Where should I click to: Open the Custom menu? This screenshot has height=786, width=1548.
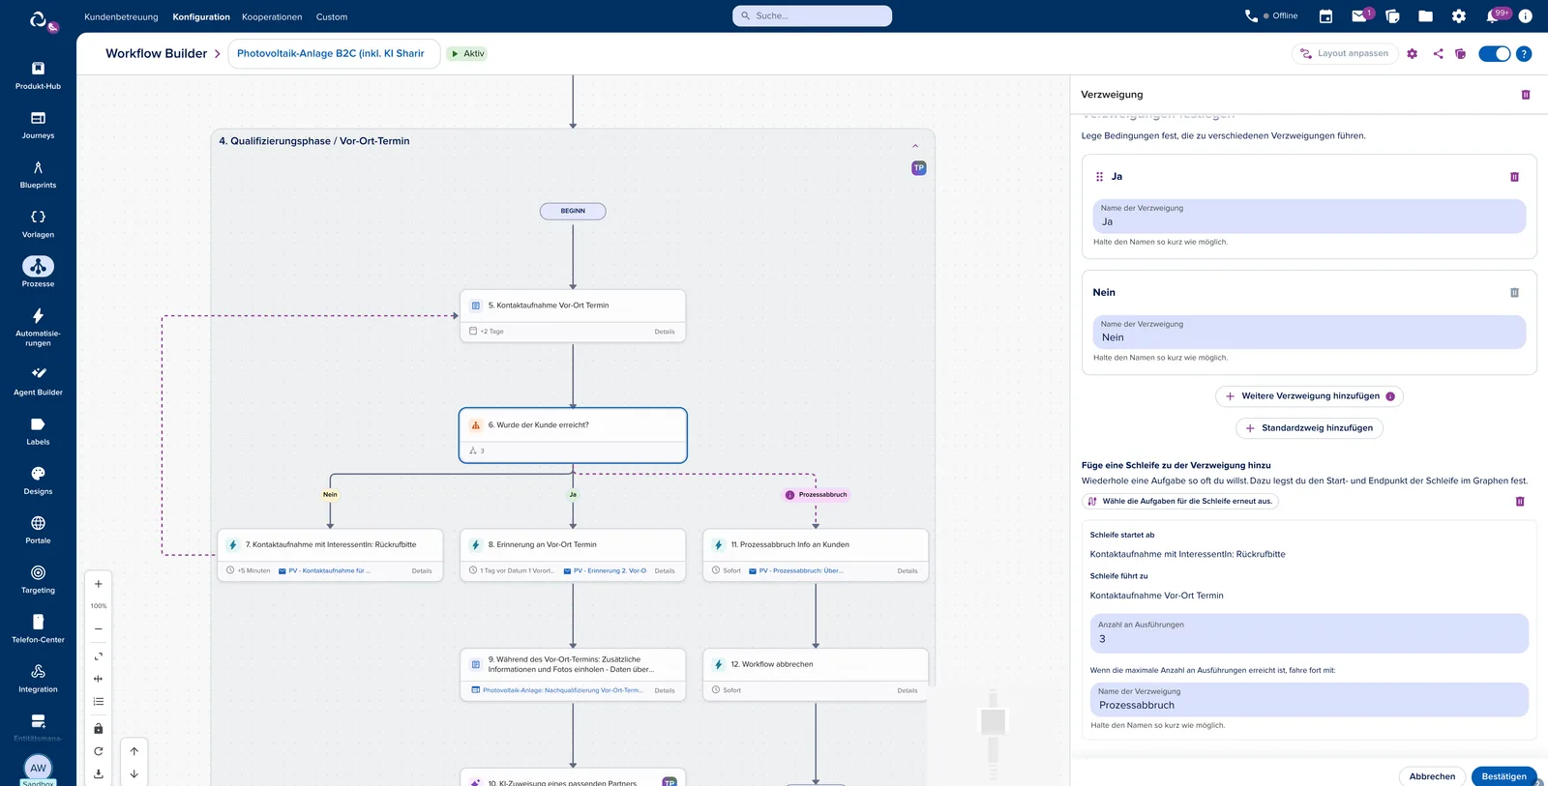[x=332, y=16]
